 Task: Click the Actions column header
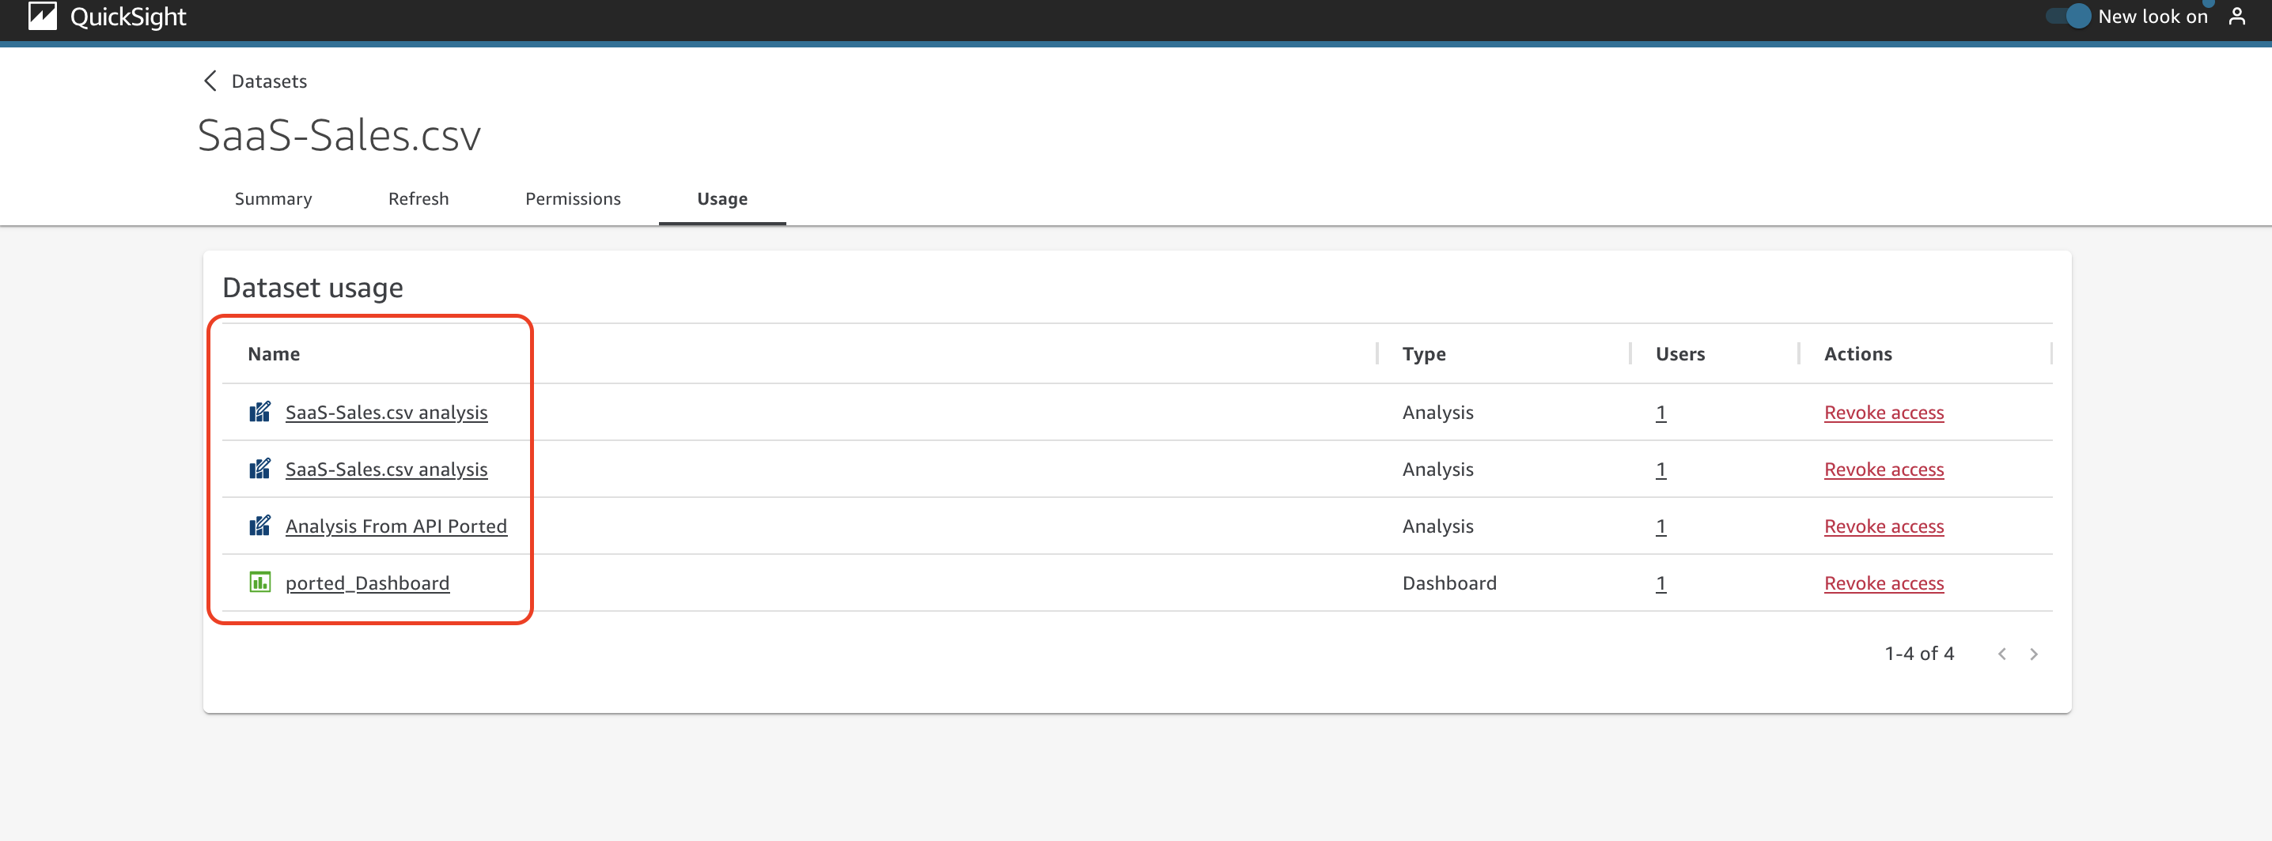pos(1857,353)
